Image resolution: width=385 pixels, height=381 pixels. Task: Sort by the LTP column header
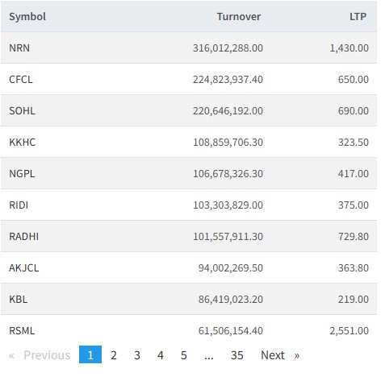[x=358, y=17]
